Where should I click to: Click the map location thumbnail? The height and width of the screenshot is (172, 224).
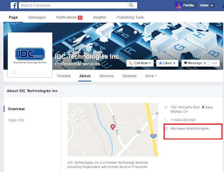click(113, 130)
